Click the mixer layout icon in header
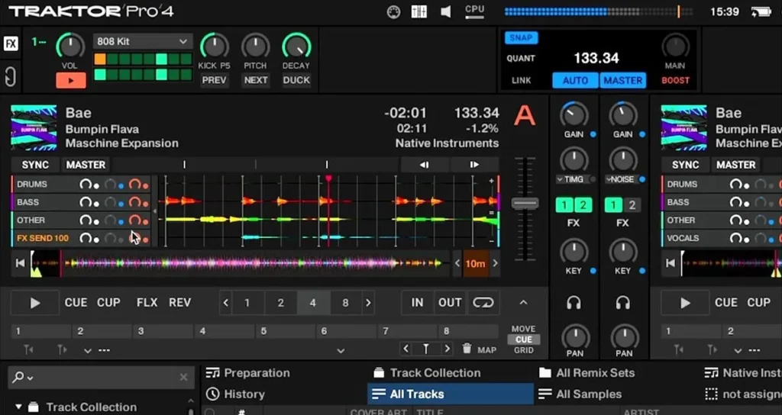The width and height of the screenshot is (782, 415). click(x=419, y=11)
